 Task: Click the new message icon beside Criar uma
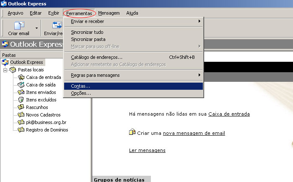tap(132, 132)
